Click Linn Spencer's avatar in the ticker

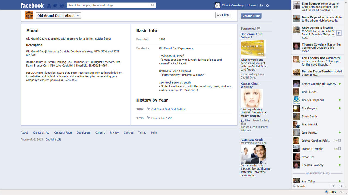pos(296,5)
